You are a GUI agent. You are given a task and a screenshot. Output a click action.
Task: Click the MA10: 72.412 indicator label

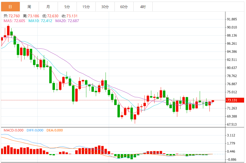point(40,21)
